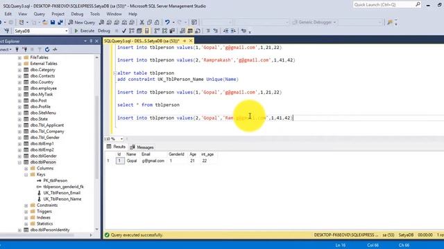
Task: Close the Object Explorer panel
Action: click(x=96, y=41)
